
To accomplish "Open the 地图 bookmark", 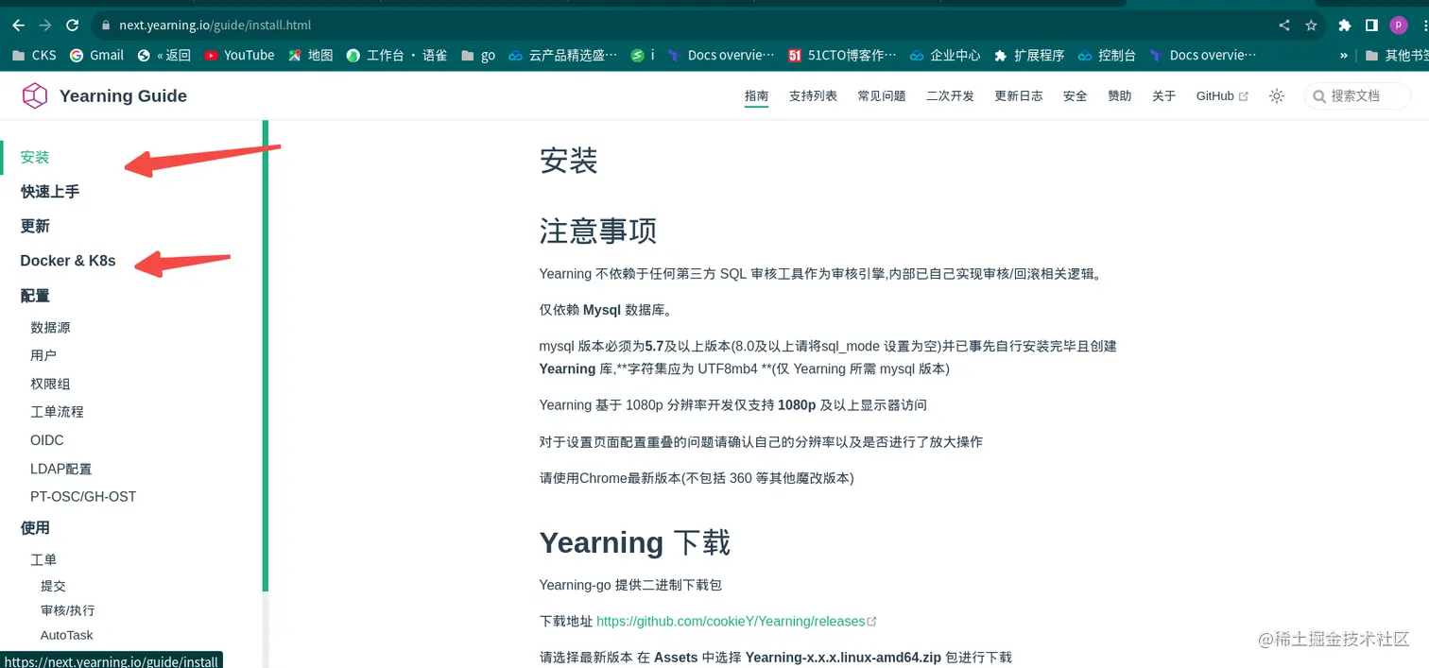I will point(311,56).
